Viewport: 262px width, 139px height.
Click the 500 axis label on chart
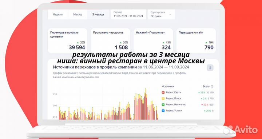click(x=55, y=106)
